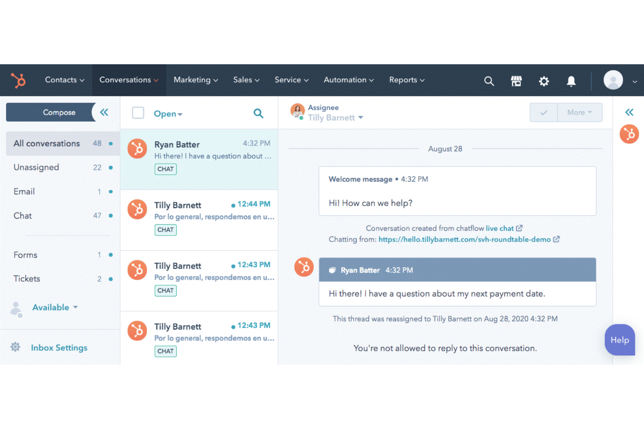The width and height of the screenshot is (644, 429).
Task: Close the conversation using the checkmark icon
Action: (x=543, y=112)
